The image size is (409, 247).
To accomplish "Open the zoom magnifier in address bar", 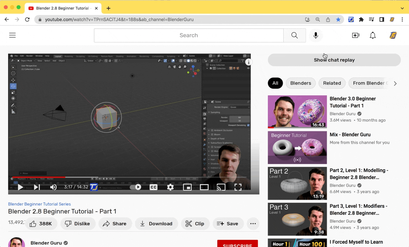I will tap(318, 19).
